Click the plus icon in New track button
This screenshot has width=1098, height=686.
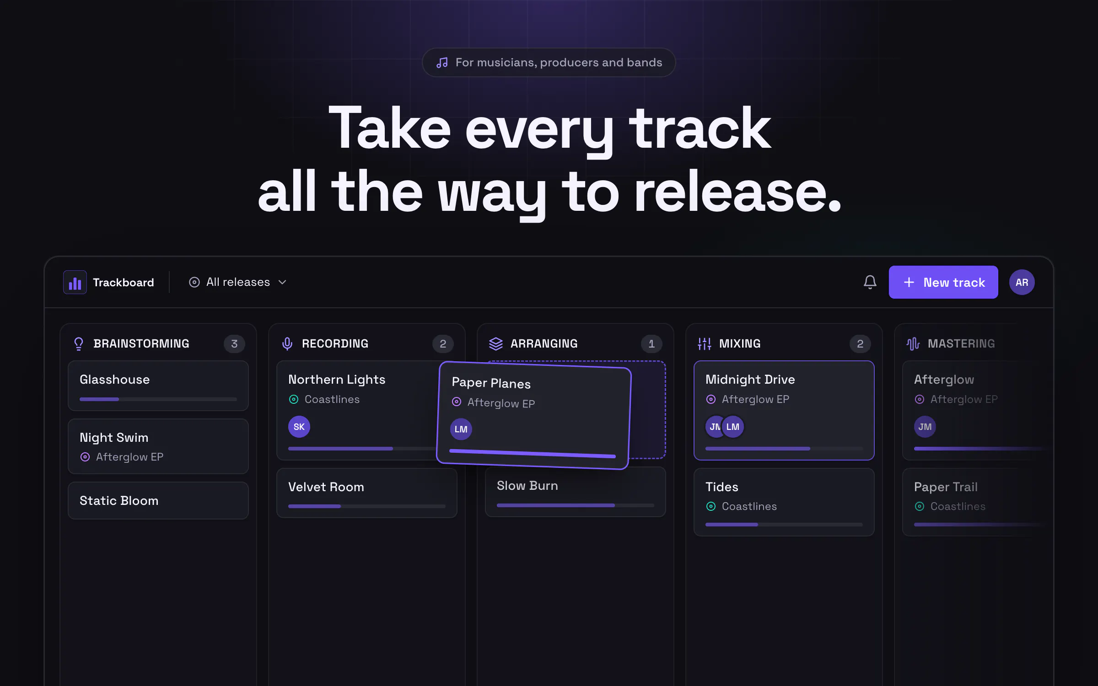point(909,282)
